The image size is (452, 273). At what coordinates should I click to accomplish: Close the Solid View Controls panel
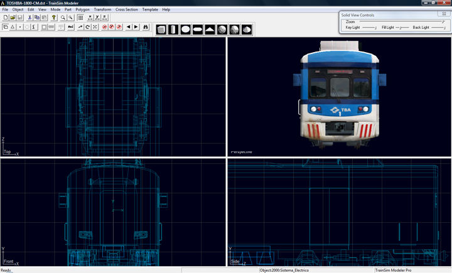[x=445, y=13]
